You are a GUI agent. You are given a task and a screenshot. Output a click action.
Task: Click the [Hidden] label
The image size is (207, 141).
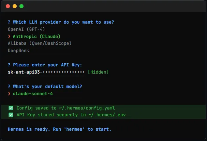pos(98,72)
